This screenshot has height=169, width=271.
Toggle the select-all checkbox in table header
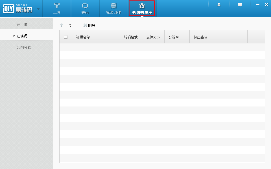pos(66,37)
